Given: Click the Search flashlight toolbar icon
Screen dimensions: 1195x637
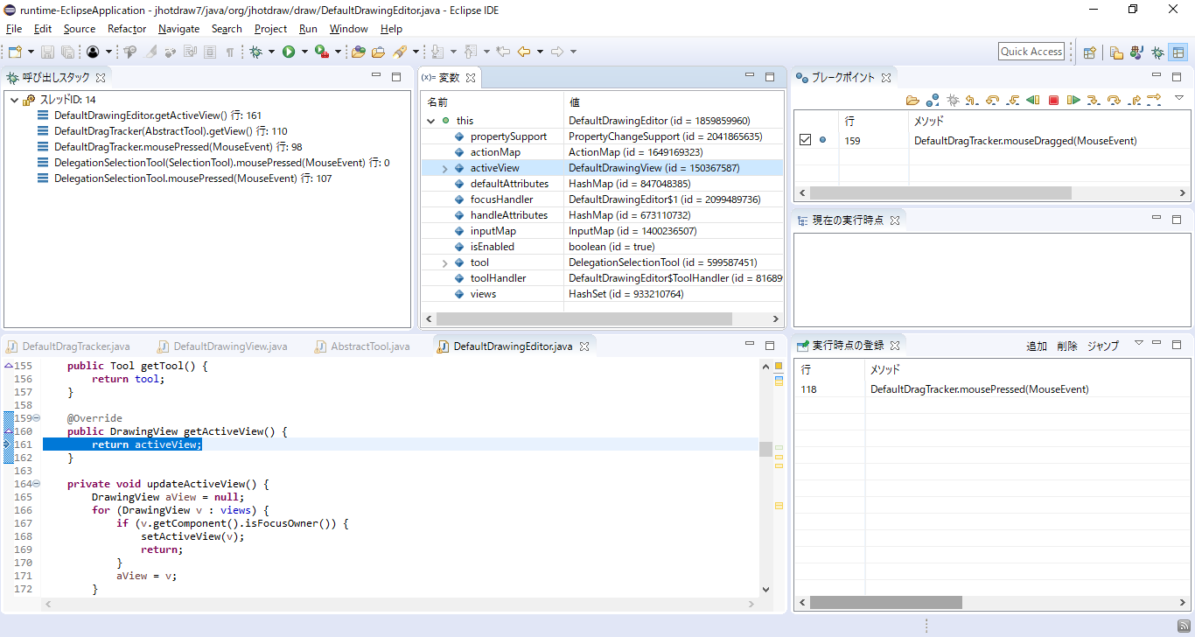Looking at the screenshot, I should click(400, 52).
